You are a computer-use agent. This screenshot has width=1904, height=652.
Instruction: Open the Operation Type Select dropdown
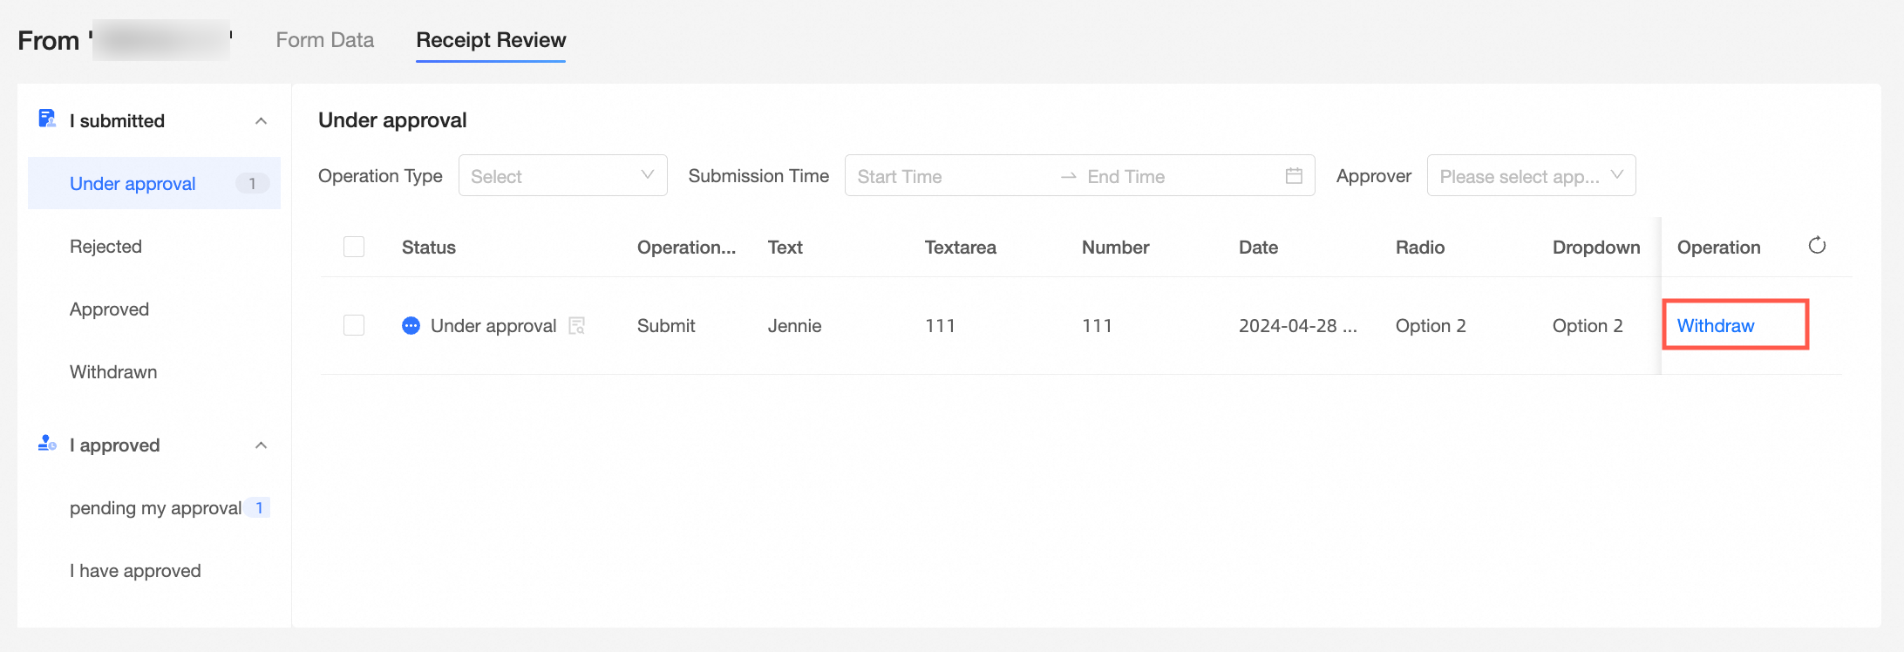(563, 175)
